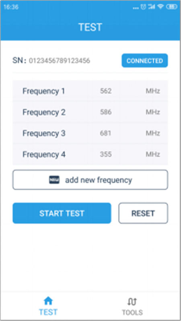
Task: Click the RESET button
Action: coord(143,213)
